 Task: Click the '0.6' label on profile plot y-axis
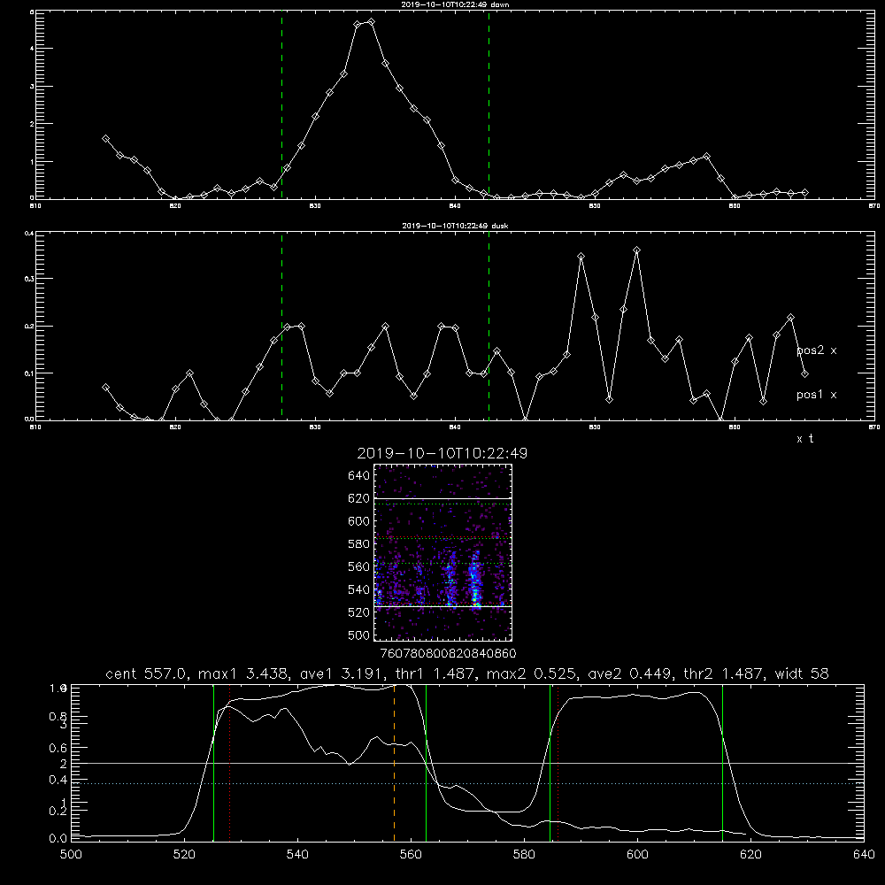pos(58,748)
